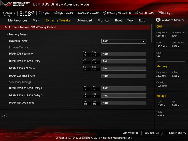
Task: Open Quick Note(F9) notepad icon
Action: pyautogui.click(x=136, y=13)
